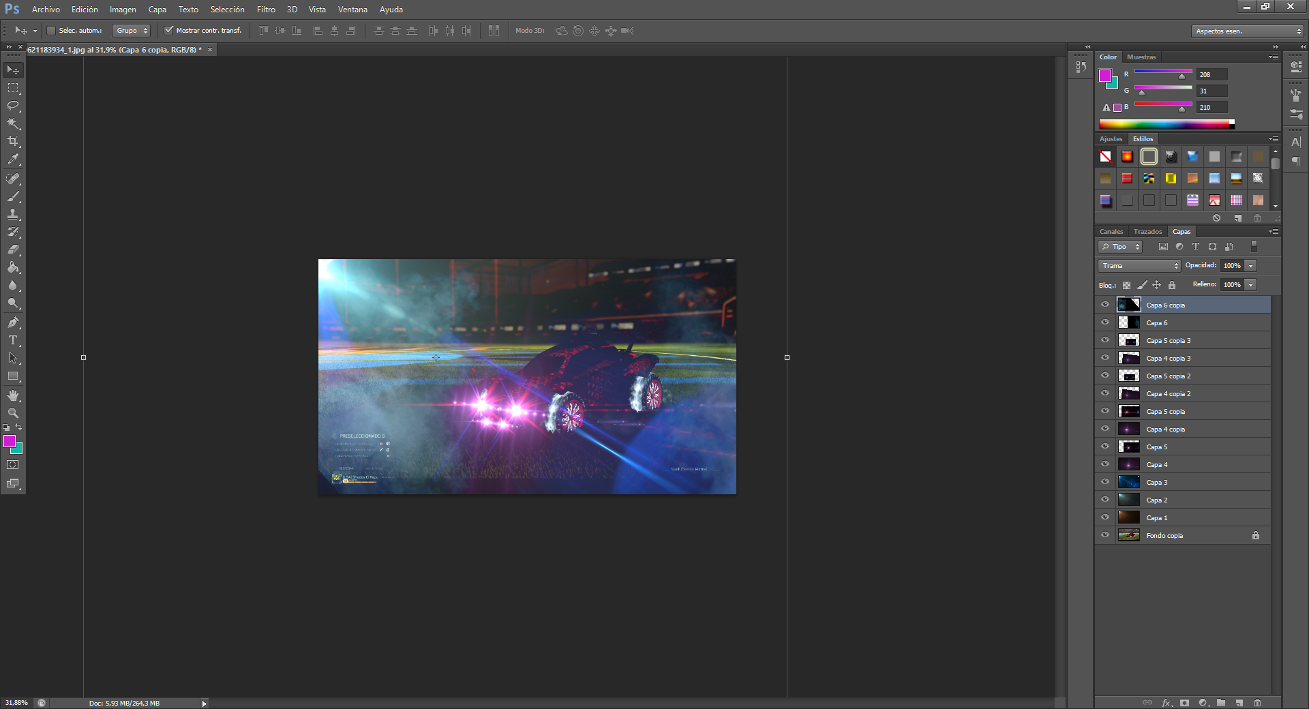This screenshot has width=1309, height=709.
Task: Click the magenta foreground color swatch in Color panel
Action: pyautogui.click(x=1104, y=75)
